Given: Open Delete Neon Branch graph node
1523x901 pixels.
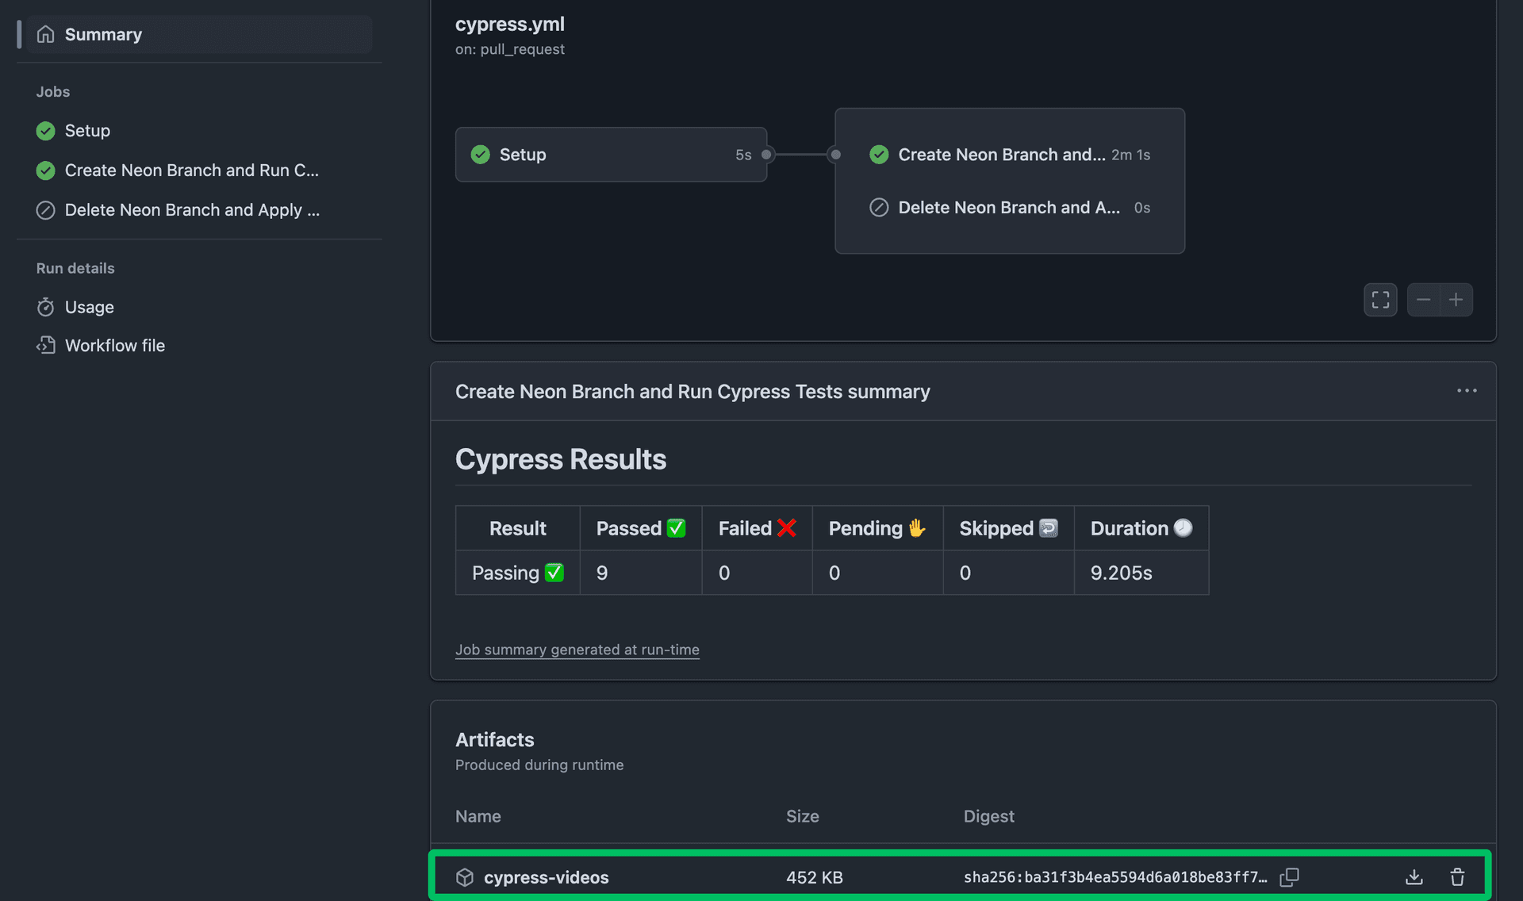Looking at the screenshot, I should click(x=1008, y=207).
